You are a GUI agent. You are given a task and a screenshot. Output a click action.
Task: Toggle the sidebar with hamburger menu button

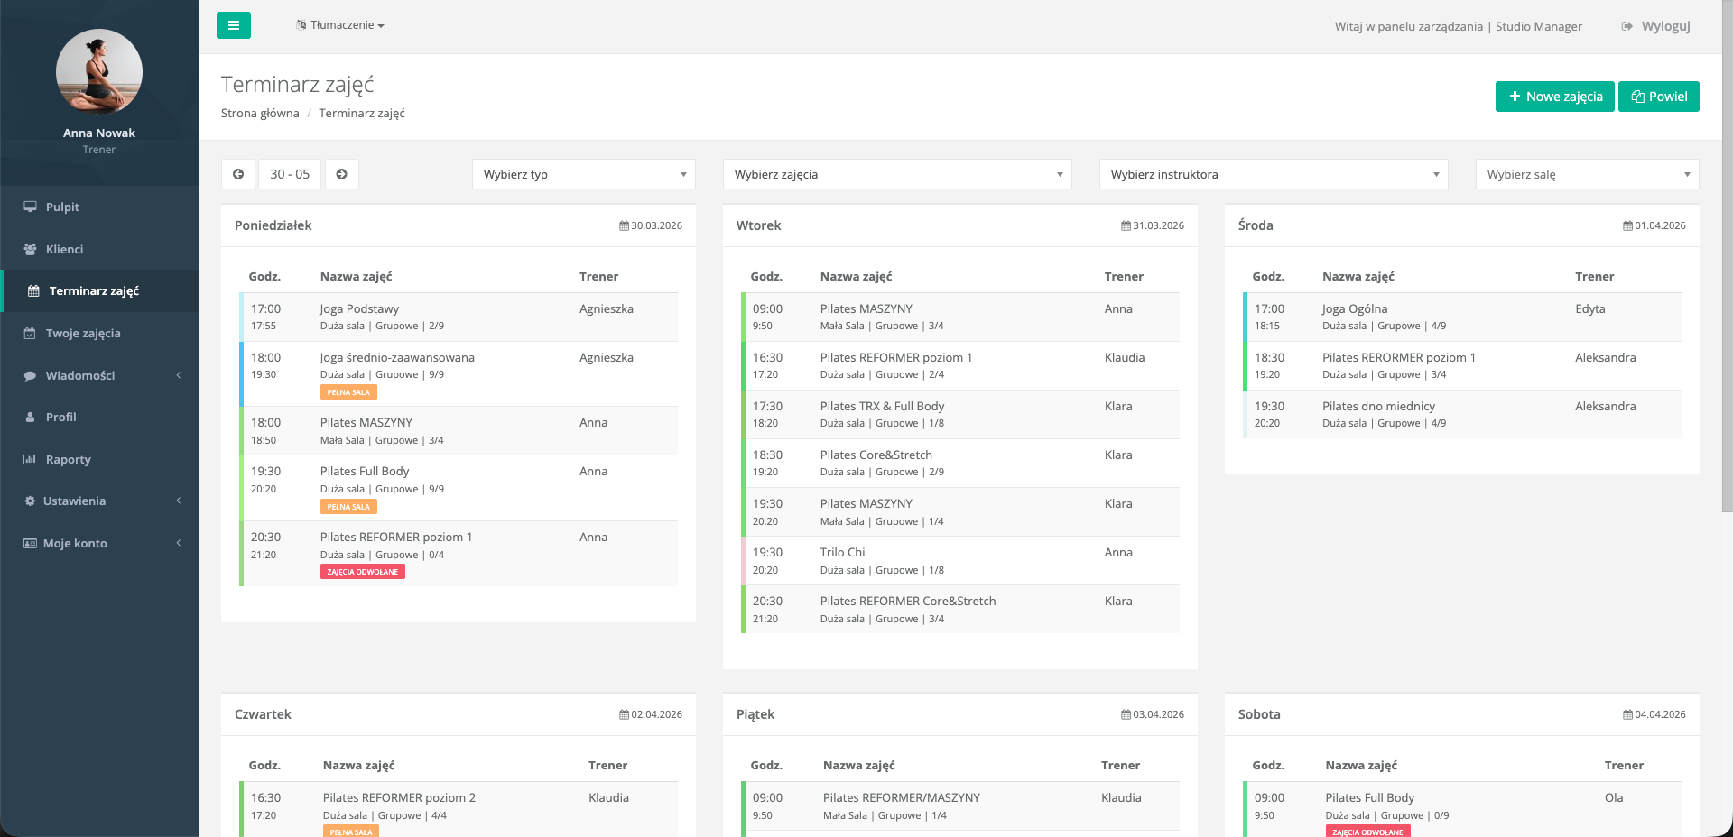(x=233, y=25)
